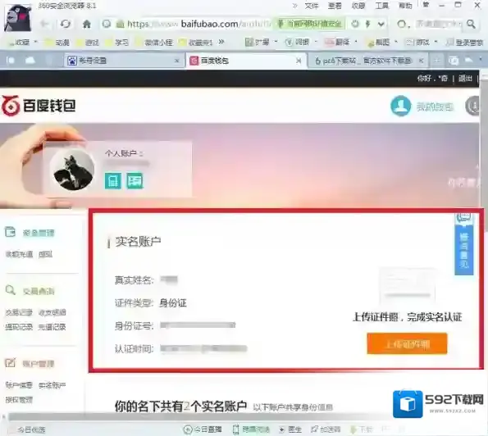Open the 帮助 menu
This screenshot has width=488, height=436.
tap(405, 6)
